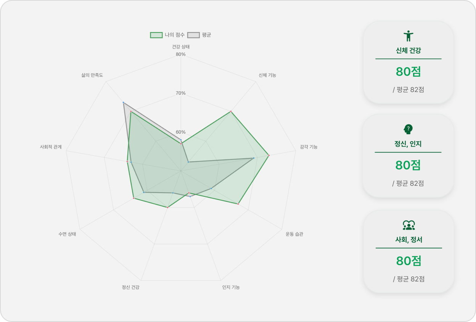Select the 수면 상태 axis label
Image resolution: width=476 pixels, height=322 pixels.
pyautogui.click(x=67, y=234)
